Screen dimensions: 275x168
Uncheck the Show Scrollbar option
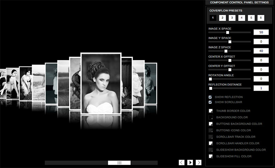210,102
